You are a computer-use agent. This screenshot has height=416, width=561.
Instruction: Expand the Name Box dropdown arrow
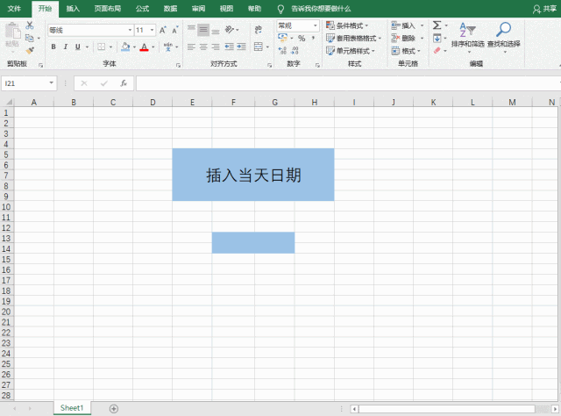pyautogui.click(x=52, y=83)
